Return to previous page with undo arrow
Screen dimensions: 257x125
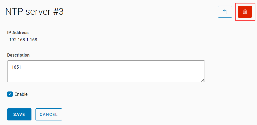(x=225, y=12)
